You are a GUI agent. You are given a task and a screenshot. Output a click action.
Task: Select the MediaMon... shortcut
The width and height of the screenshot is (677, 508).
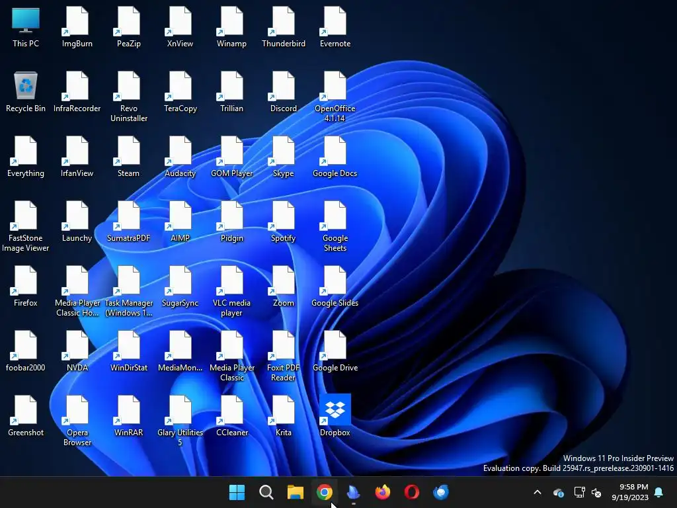180,352
